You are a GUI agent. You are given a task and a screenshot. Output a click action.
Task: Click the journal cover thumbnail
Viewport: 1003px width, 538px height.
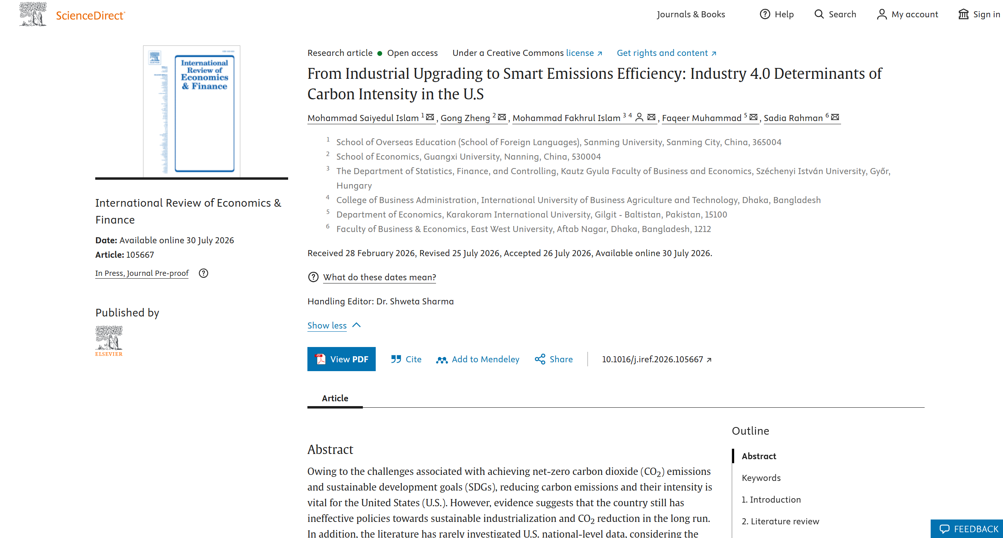coord(192,111)
